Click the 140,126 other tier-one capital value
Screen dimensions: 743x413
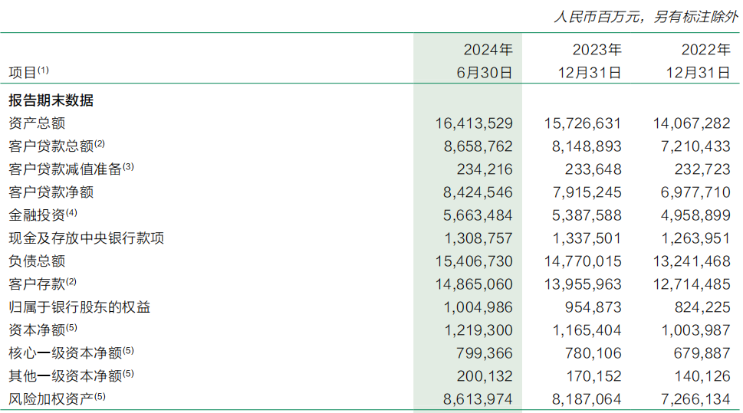pos(704,376)
